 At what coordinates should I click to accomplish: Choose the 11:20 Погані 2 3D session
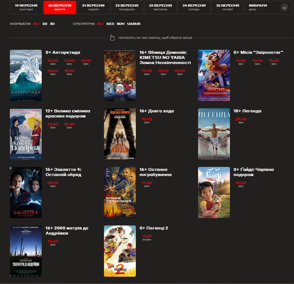pos(146,236)
